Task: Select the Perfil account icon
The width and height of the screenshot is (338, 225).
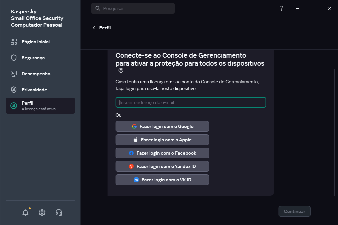Action: (13, 106)
